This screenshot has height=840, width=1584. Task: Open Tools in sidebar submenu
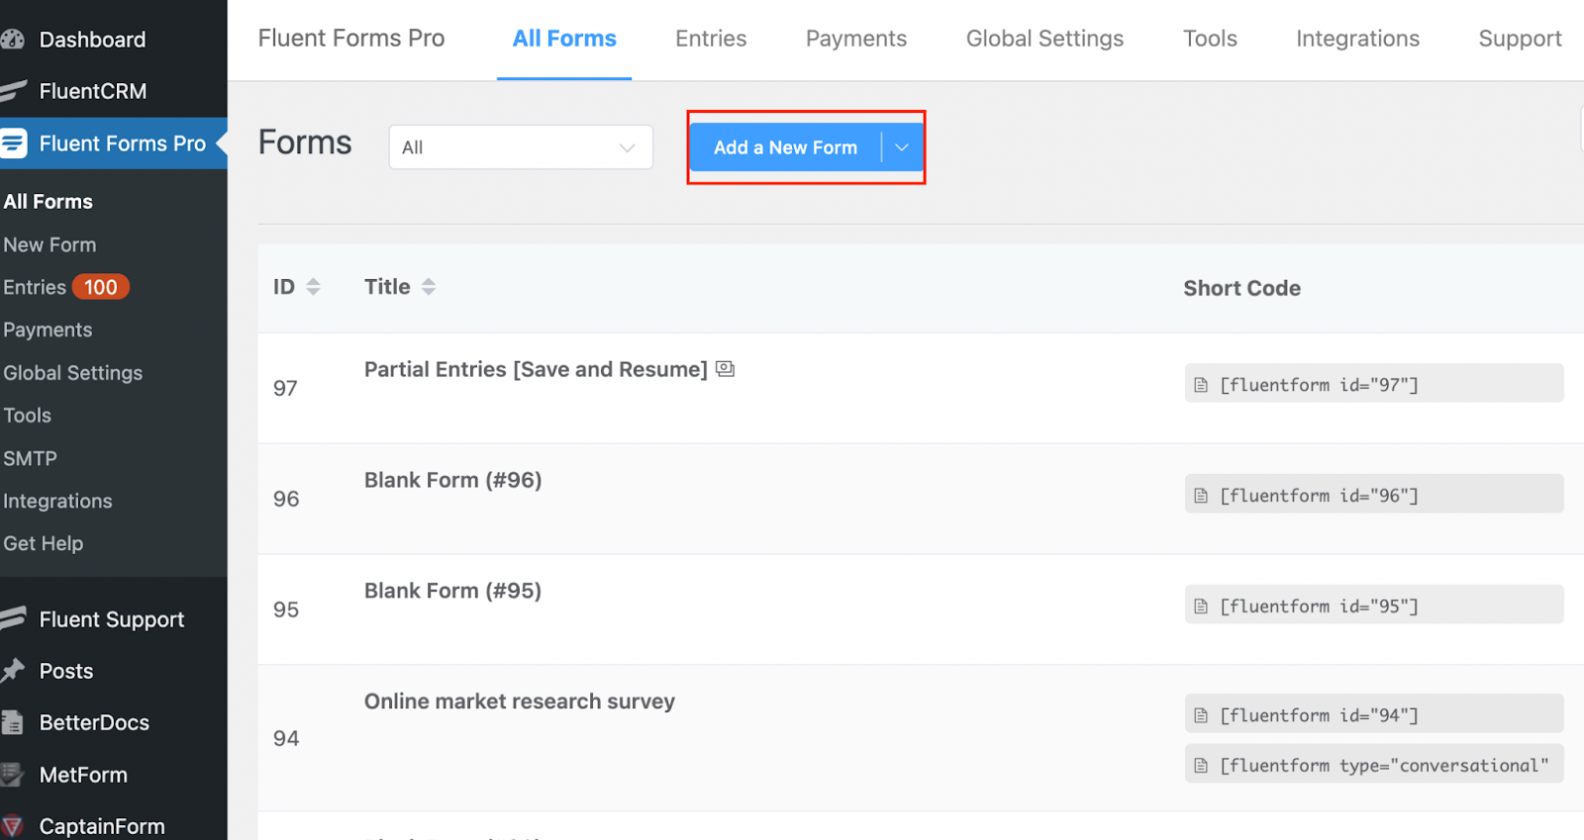(27, 416)
